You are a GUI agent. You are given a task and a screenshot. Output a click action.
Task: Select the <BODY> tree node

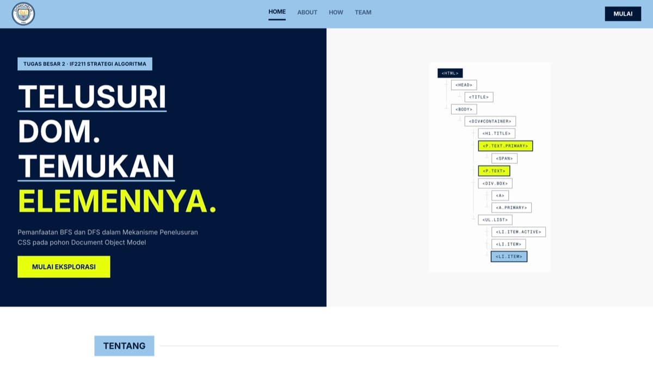click(464, 109)
